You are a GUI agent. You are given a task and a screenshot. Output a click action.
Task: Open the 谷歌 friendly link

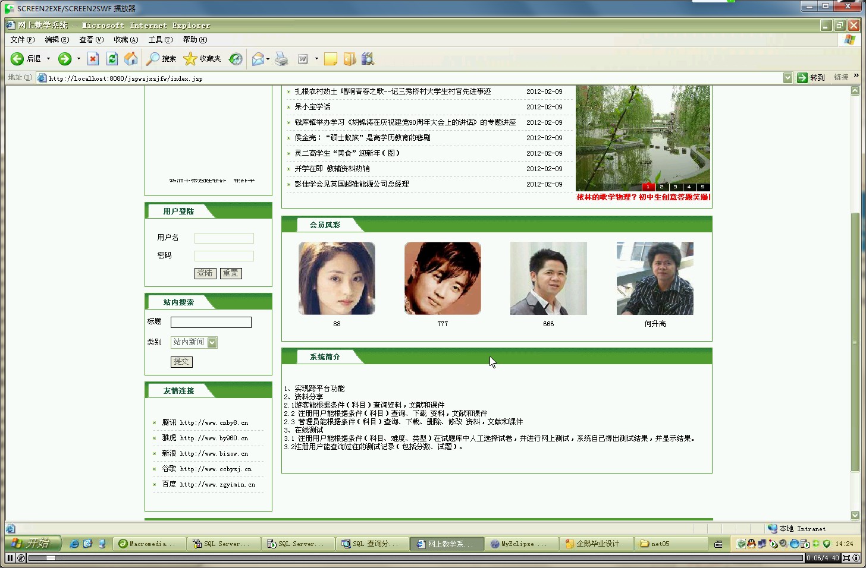point(206,469)
